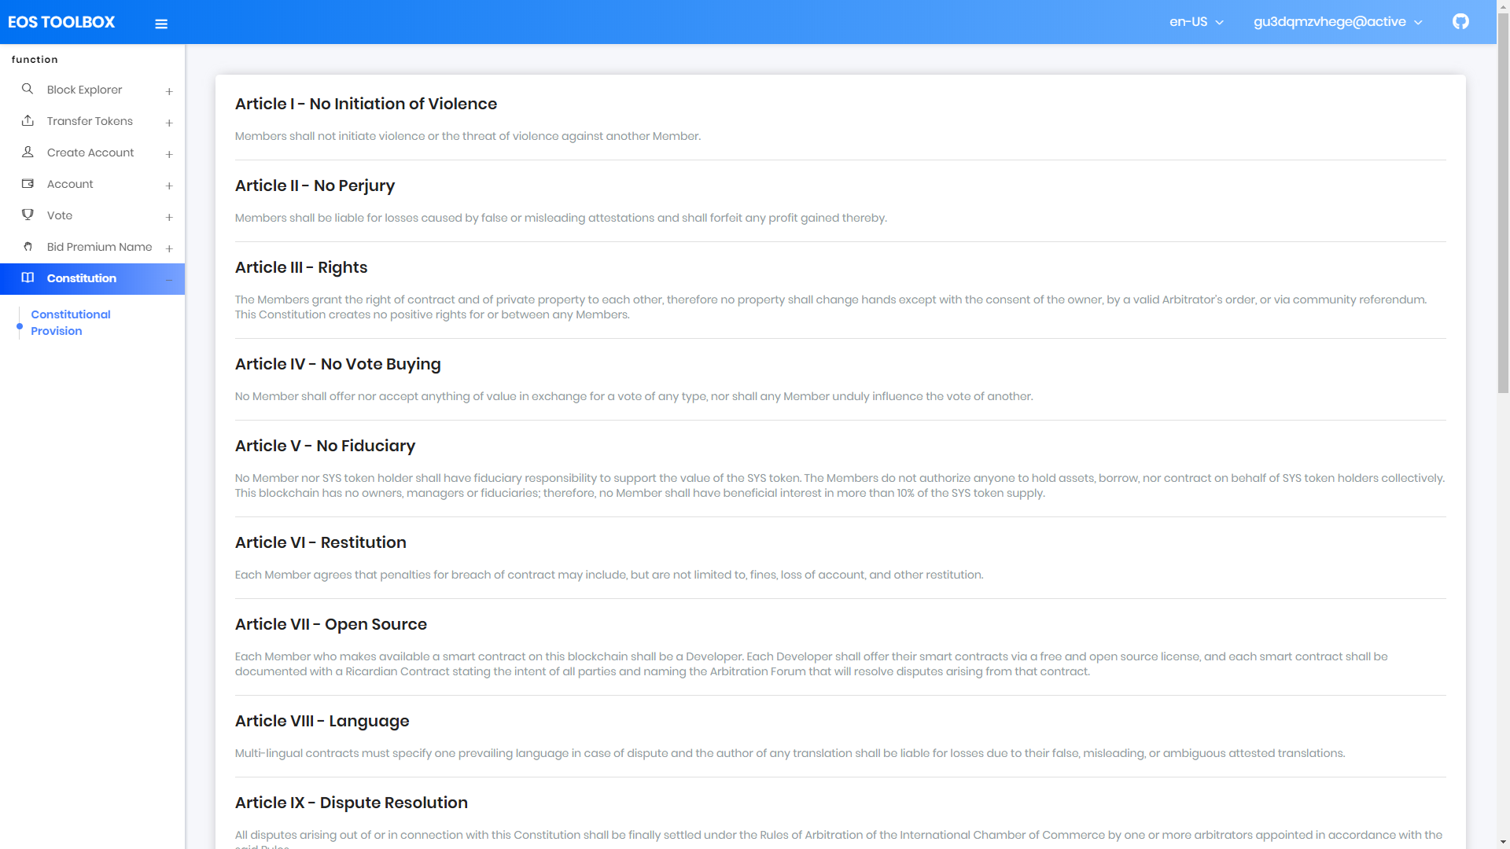The image size is (1510, 849).
Task: Toggle the hamburger sidebar menu icon
Action: [161, 24]
